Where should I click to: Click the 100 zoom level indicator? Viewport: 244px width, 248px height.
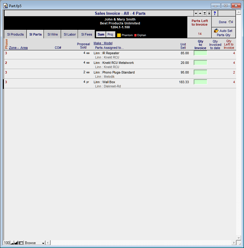coord(7,243)
